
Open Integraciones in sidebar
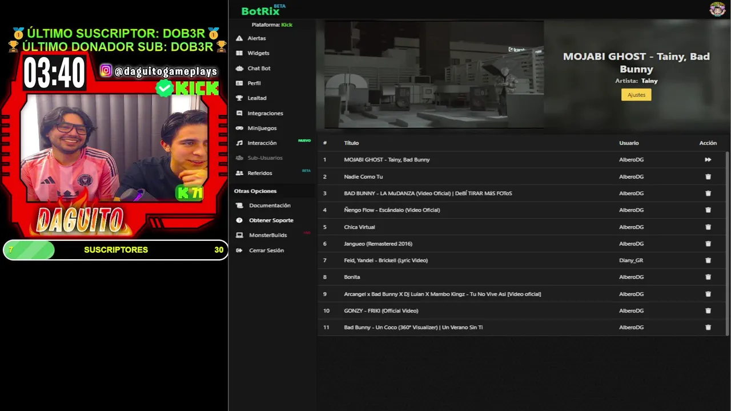[265, 113]
